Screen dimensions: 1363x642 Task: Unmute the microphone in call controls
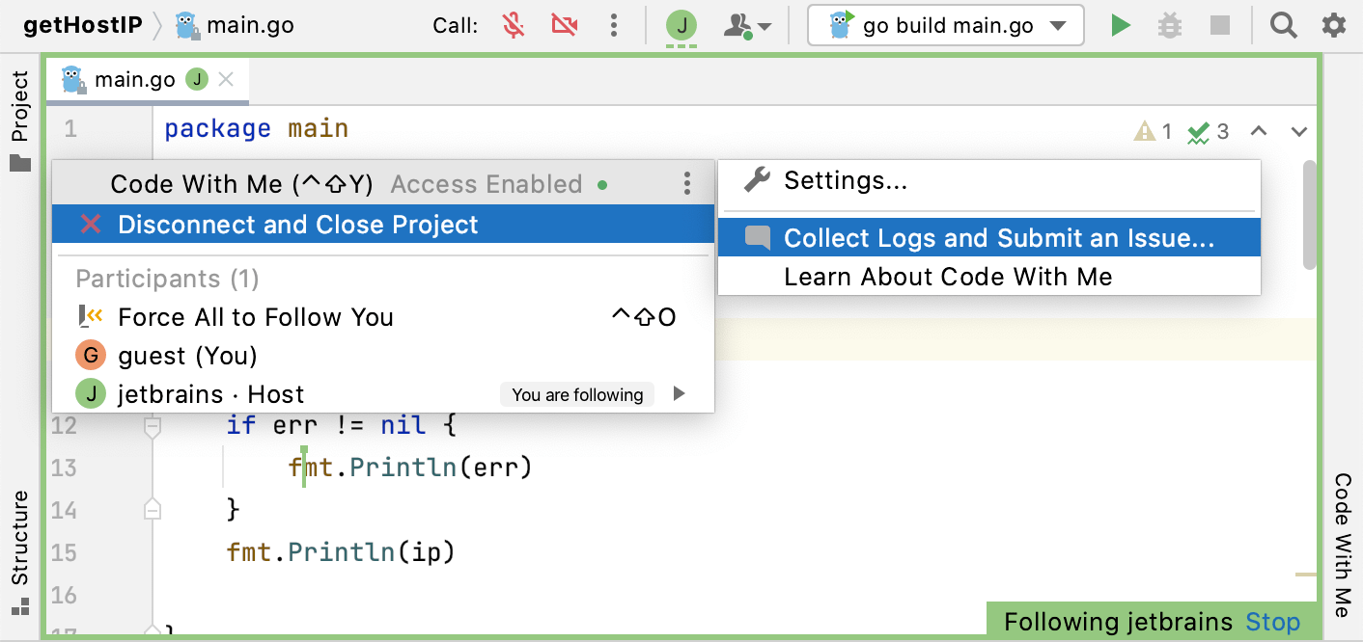pyautogui.click(x=515, y=26)
